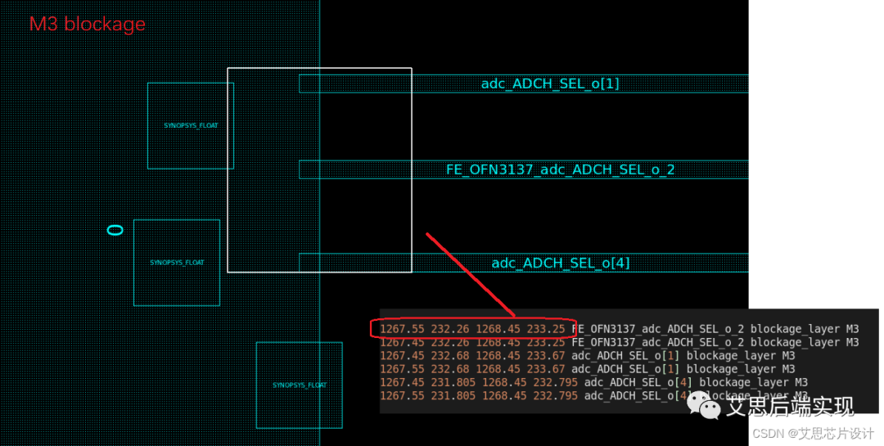Click the red M3 blockage label

pyautogui.click(x=87, y=25)
